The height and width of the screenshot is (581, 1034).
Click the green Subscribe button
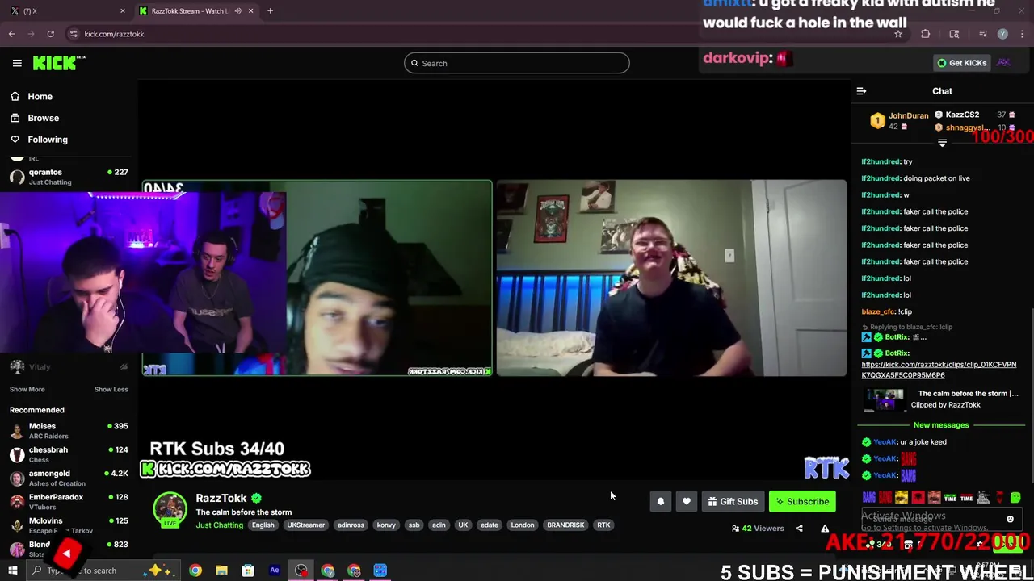[802, 501]
